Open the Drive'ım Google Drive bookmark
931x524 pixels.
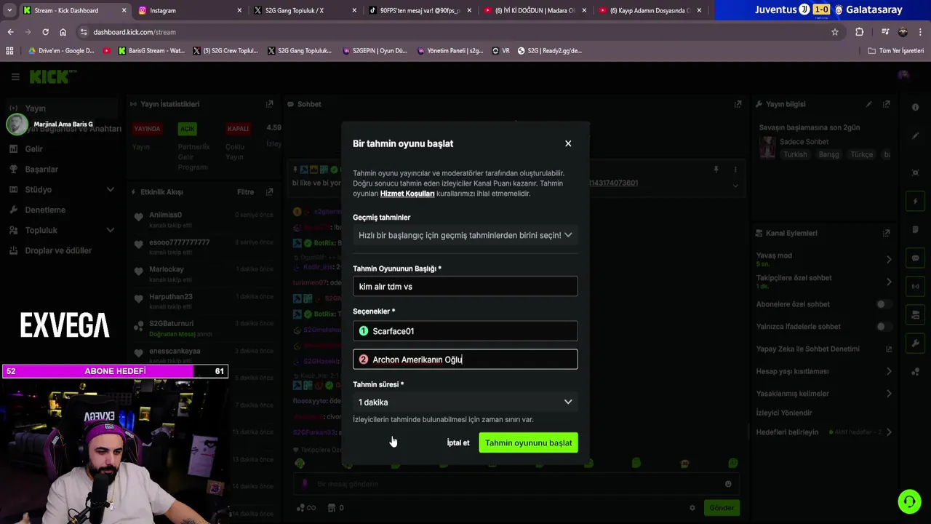pos(61,51)
